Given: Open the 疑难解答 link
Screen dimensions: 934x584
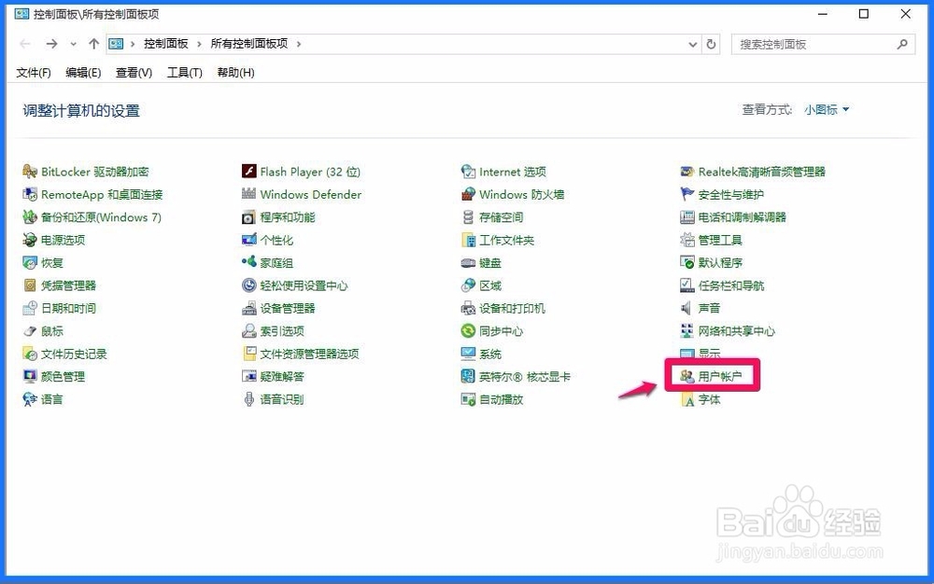Looking at the screenshot, I should click(x=282, y=377).
